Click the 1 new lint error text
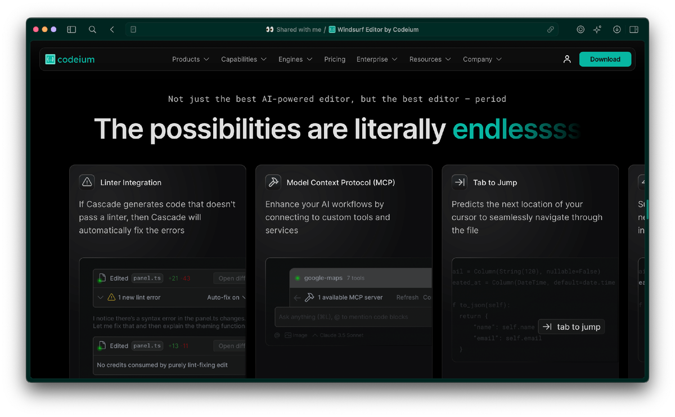 point(139,297)
